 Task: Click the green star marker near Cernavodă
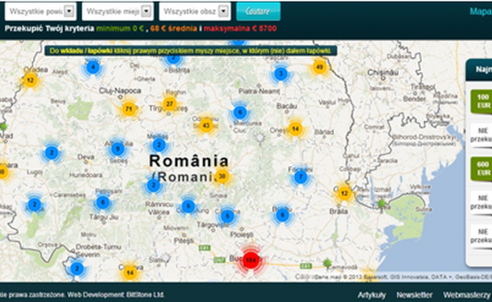pyautogui.click(x=327, y=263)
